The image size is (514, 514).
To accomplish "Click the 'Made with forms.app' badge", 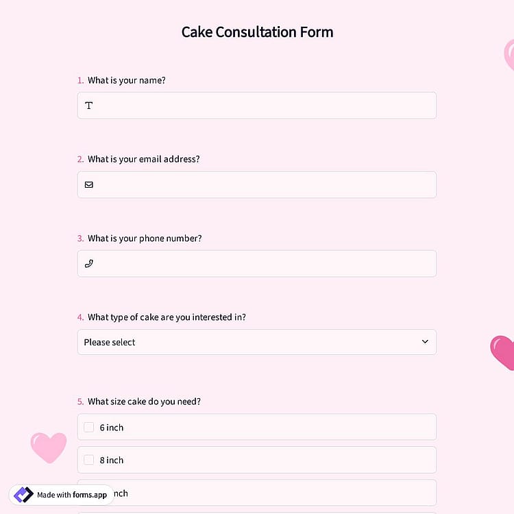I will click(61, 495).
